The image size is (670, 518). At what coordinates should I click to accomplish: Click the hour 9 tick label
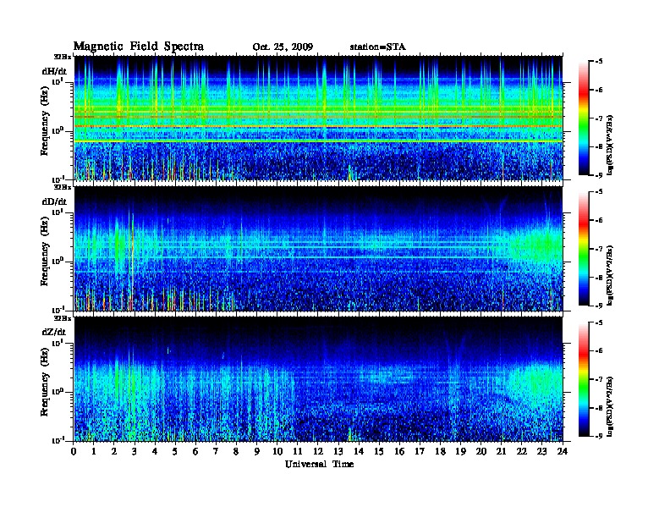[257, 452]
